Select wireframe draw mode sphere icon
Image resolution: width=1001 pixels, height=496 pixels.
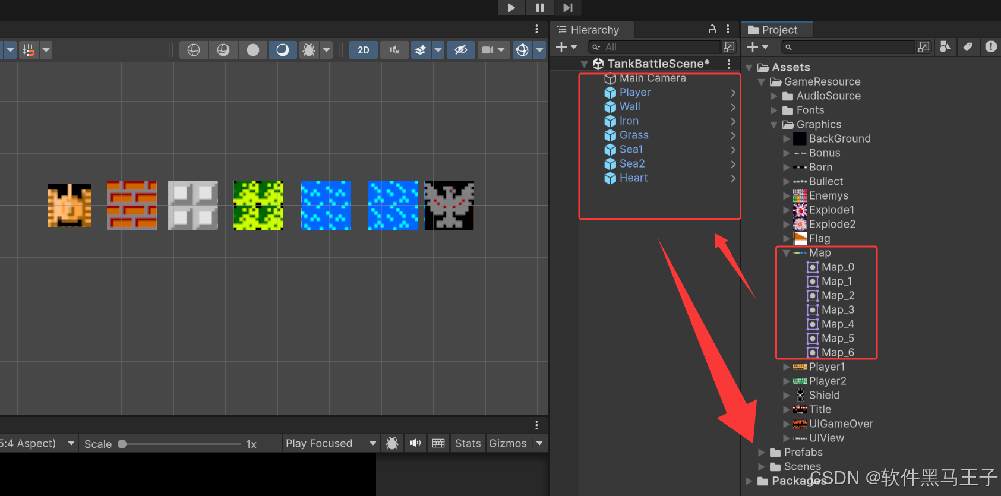(194, 50)
